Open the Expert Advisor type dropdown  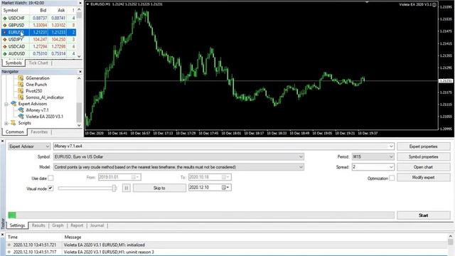(x=48, y=146)
